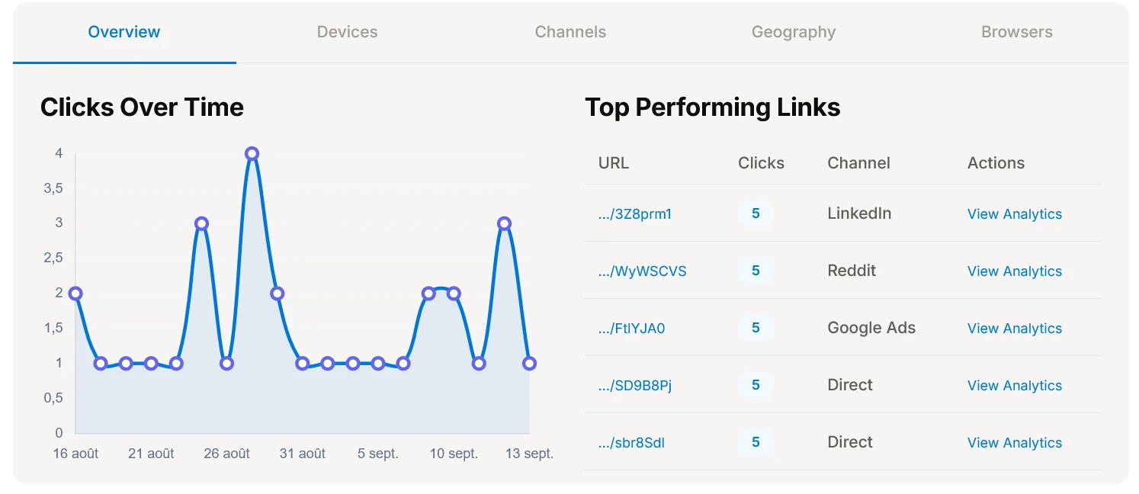Click the 3,5 y-axis label

tap(53, 188)
